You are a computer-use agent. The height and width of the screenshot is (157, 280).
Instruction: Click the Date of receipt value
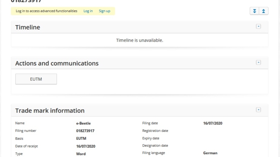[x=85, y=146]
